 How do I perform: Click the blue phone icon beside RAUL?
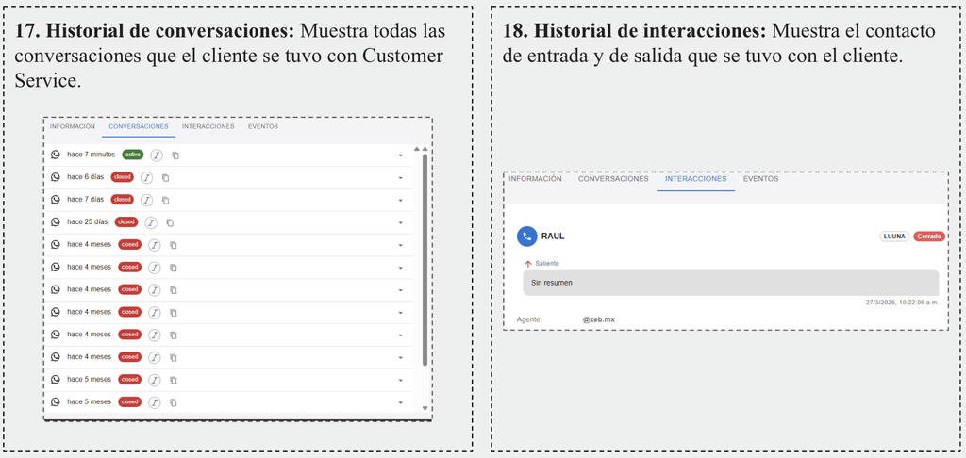coord(527,237)
